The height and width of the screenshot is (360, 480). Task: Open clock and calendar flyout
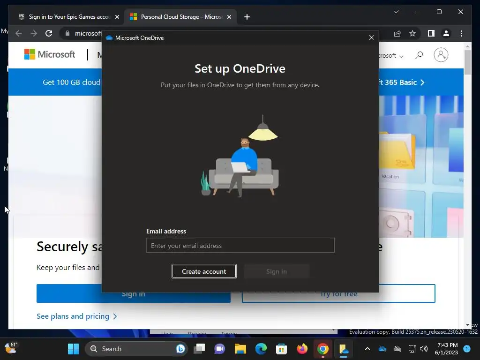click(446, 349)
